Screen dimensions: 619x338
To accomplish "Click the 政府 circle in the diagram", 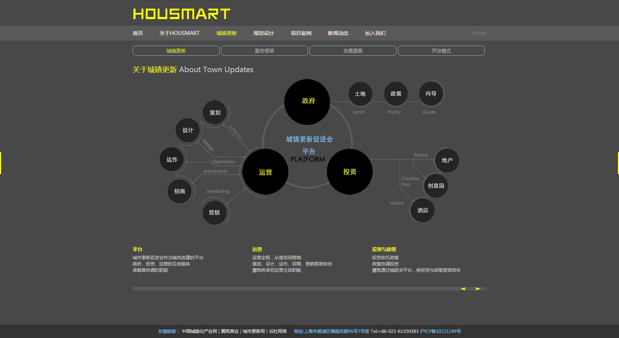I will point(307,102).
